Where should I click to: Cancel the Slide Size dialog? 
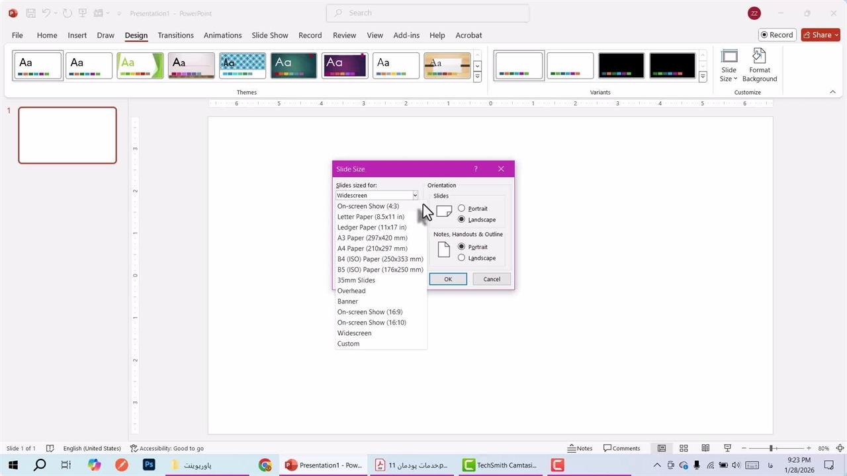pyautogui.click(x=491, y=279)
